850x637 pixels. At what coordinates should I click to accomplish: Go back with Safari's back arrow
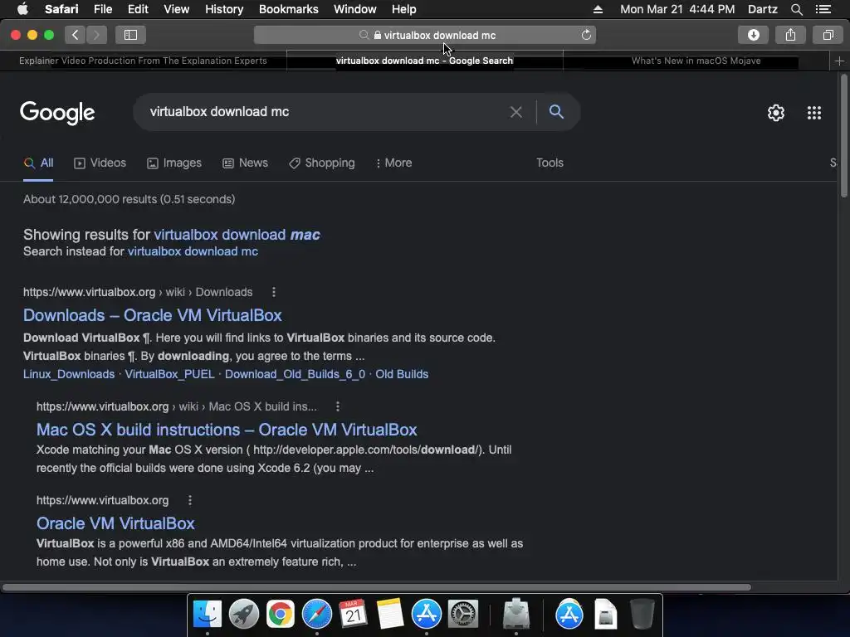76,35
